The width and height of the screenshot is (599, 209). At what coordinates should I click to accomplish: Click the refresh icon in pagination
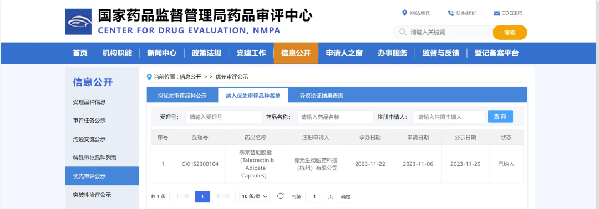tap(281, 196)
